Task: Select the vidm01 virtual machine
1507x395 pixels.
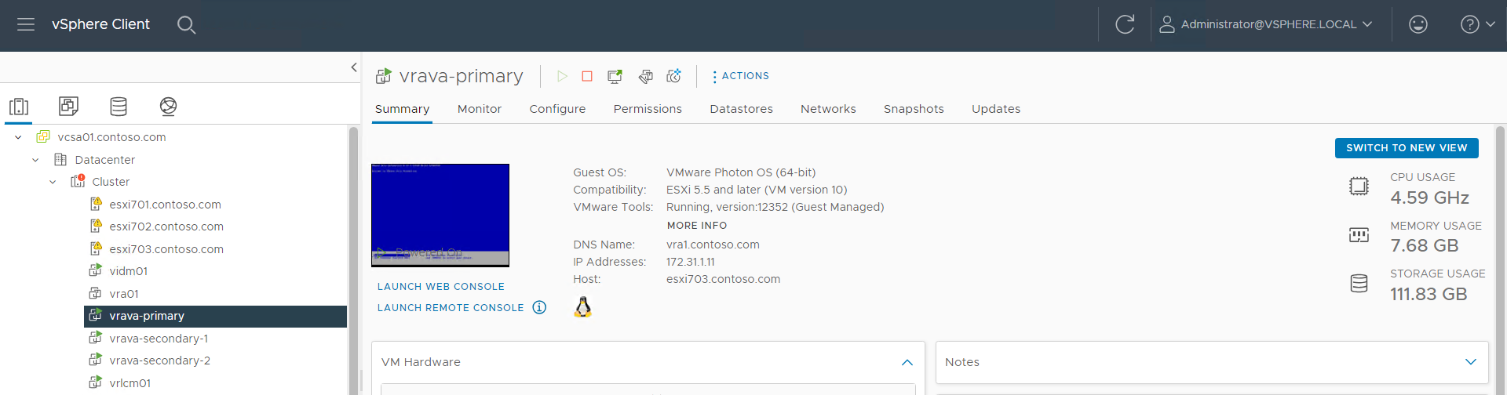Action: pyautogui.click(x=129, y=271)
